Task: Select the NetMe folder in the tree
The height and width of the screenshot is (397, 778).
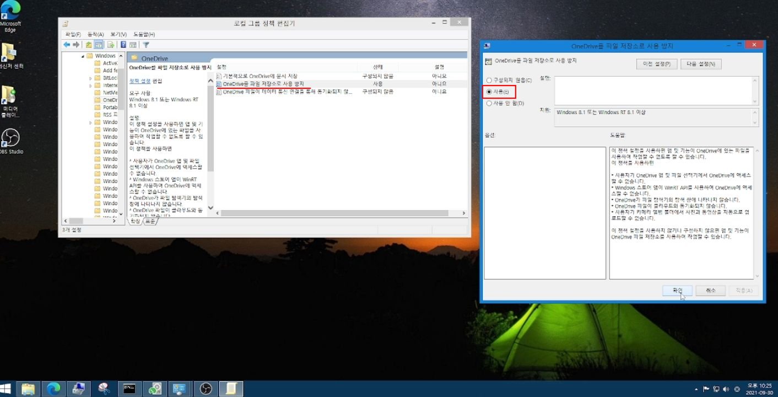Action: pos(106,93)
